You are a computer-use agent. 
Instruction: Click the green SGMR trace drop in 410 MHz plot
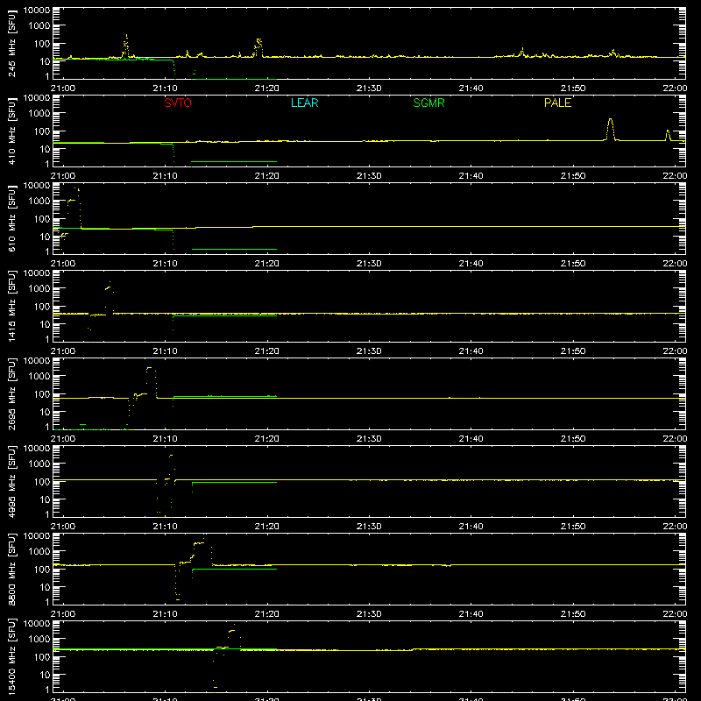(x=173, y=155)
